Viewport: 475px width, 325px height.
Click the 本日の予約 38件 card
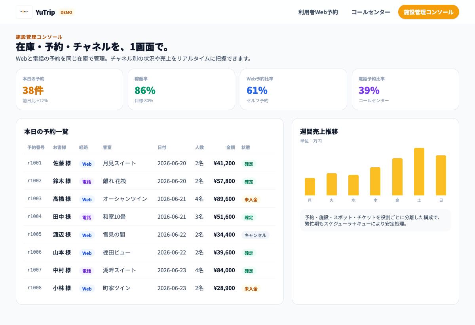click(x=69, y=90)
